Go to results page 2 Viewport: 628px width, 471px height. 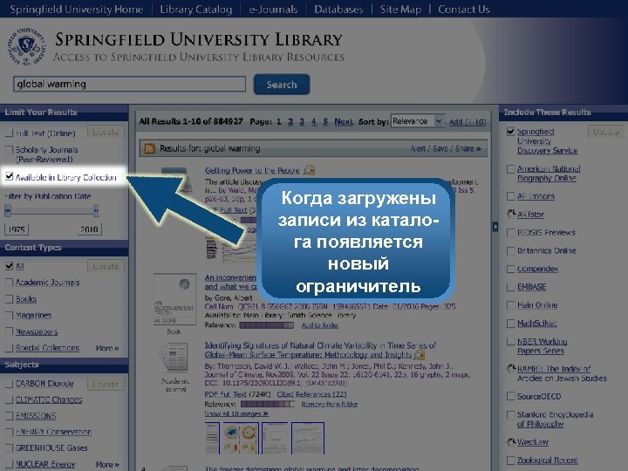pos(290,122)
